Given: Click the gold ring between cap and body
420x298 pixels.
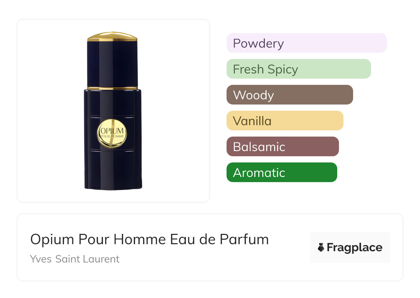Looking at the screenshot, I should coord(112,88).
